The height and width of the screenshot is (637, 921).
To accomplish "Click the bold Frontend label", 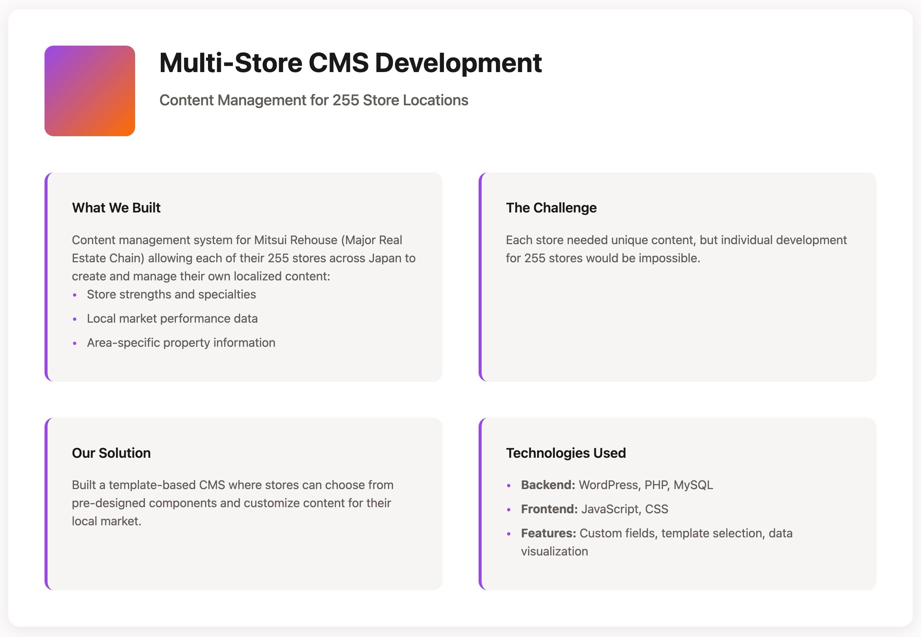I will 549,509.
